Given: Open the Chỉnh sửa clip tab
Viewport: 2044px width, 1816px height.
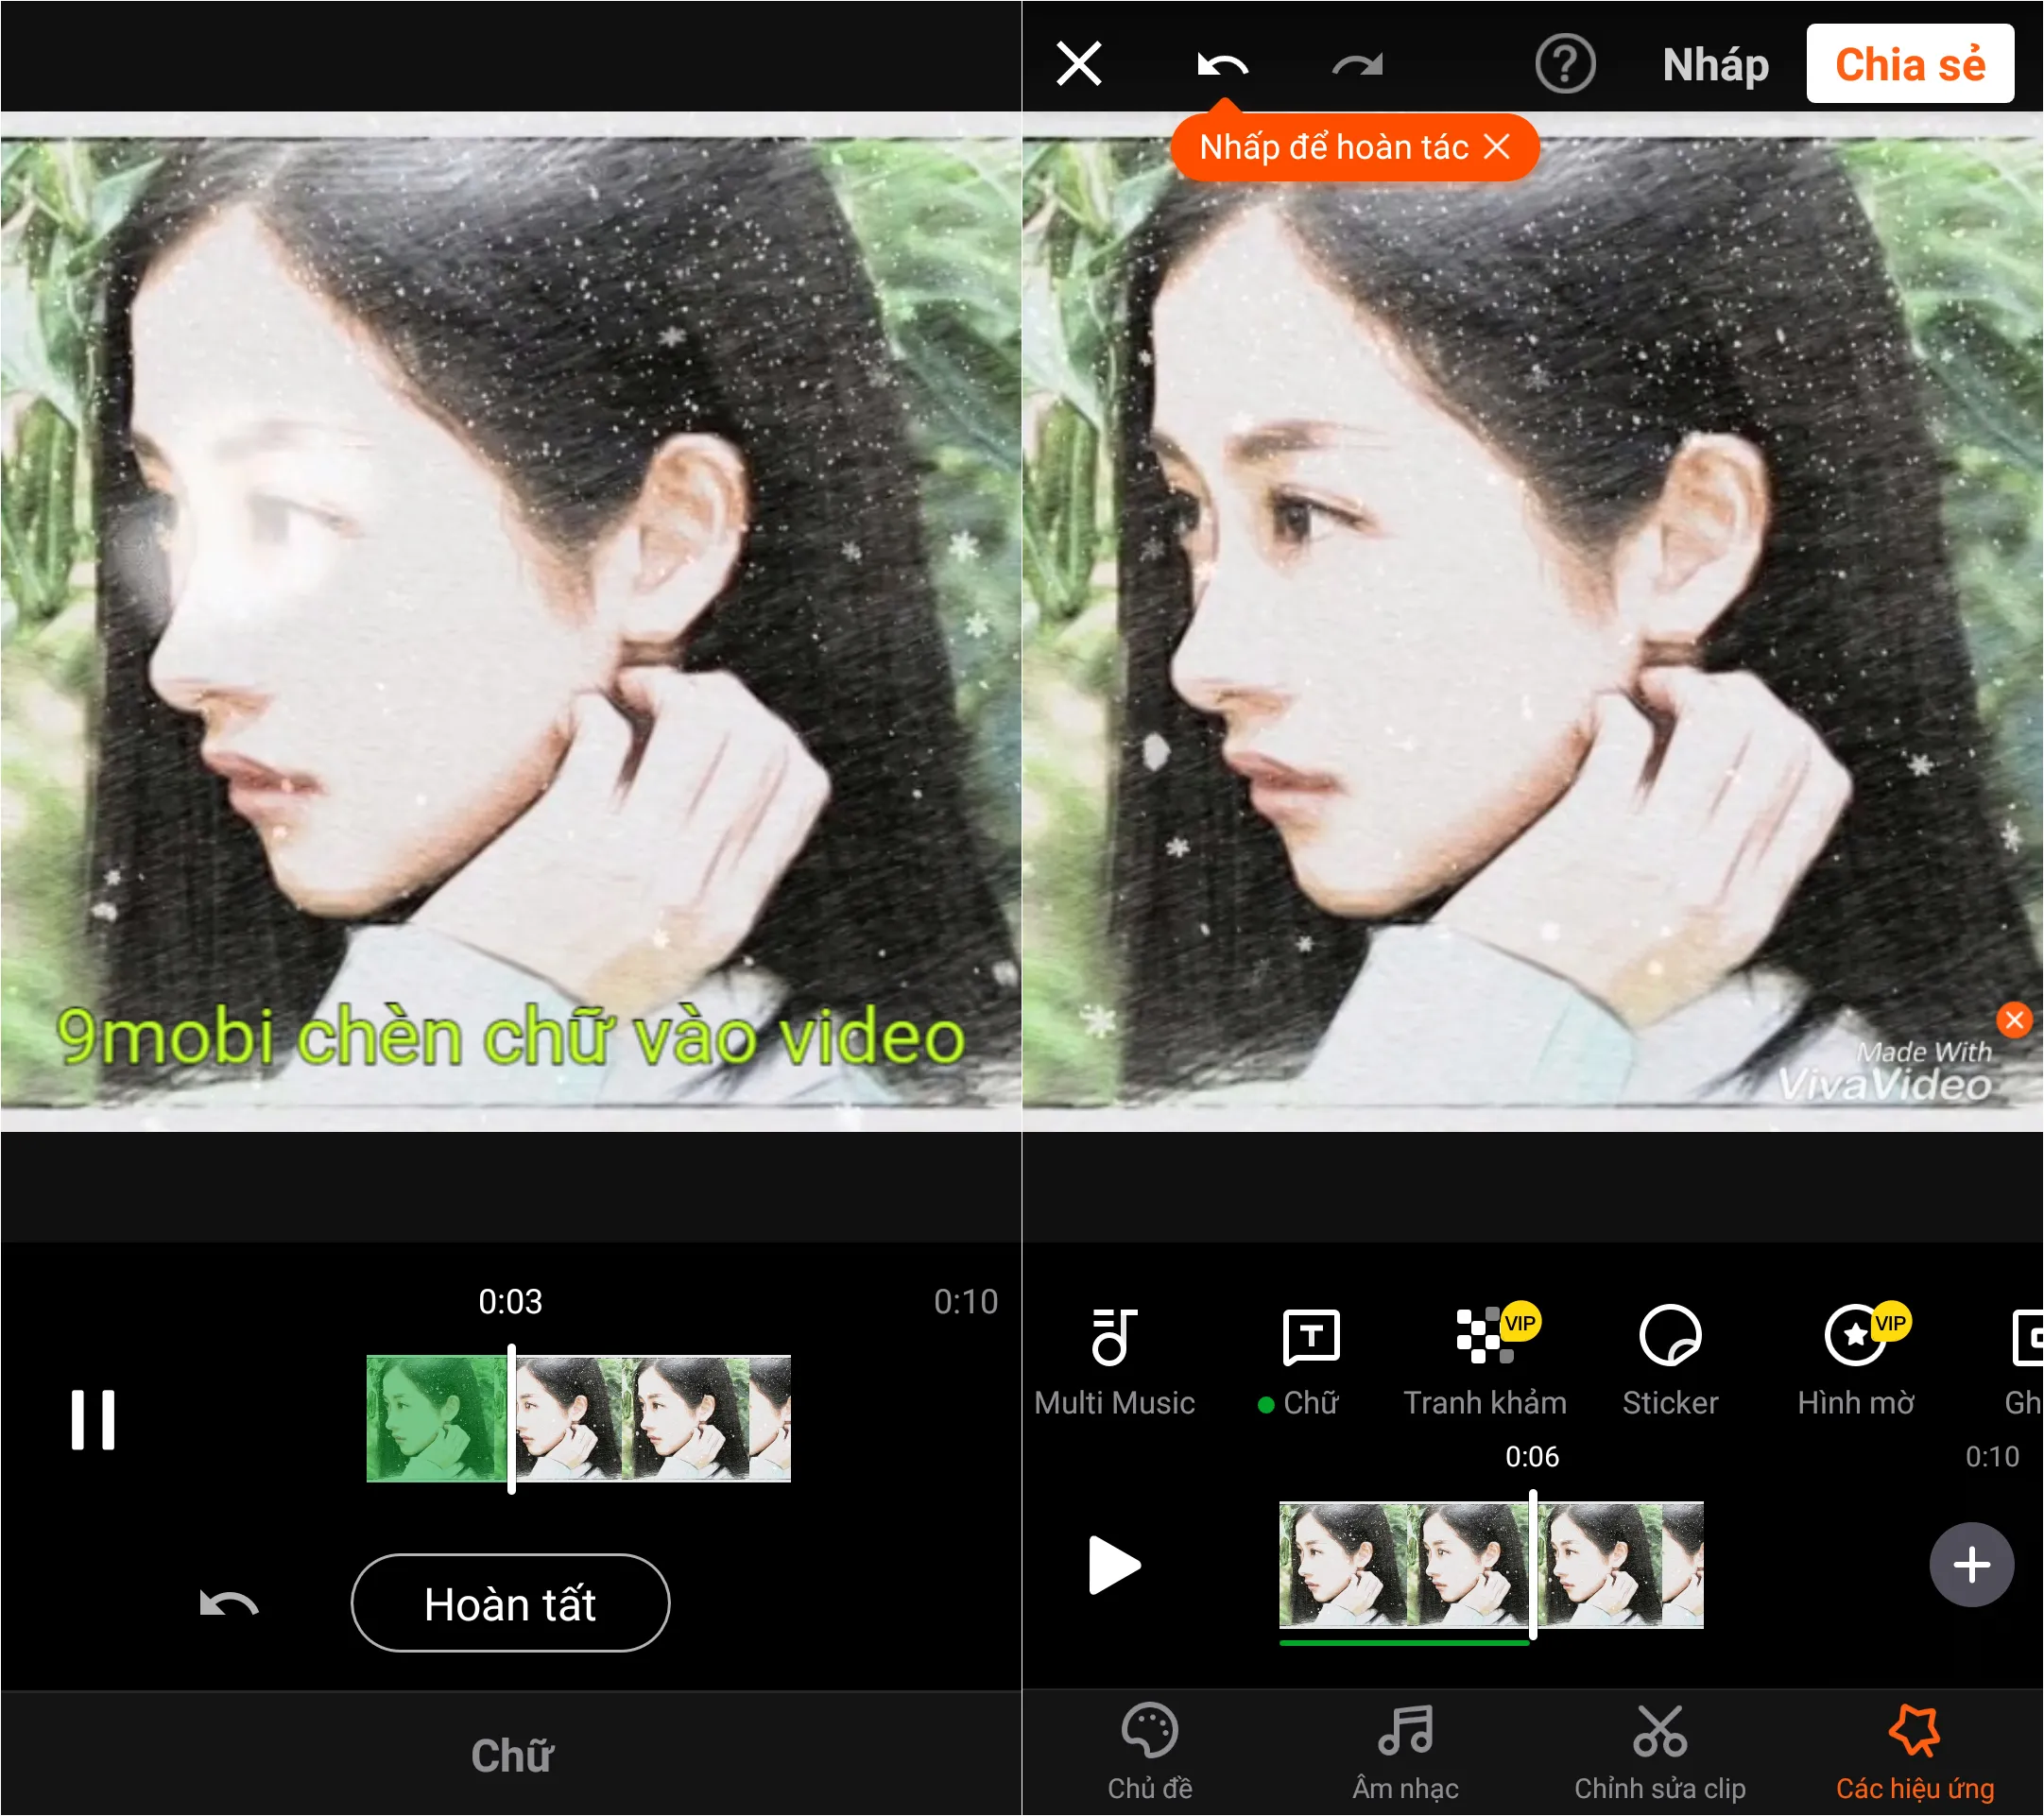Looking at the screenshot, I should coord(1660,1753).
